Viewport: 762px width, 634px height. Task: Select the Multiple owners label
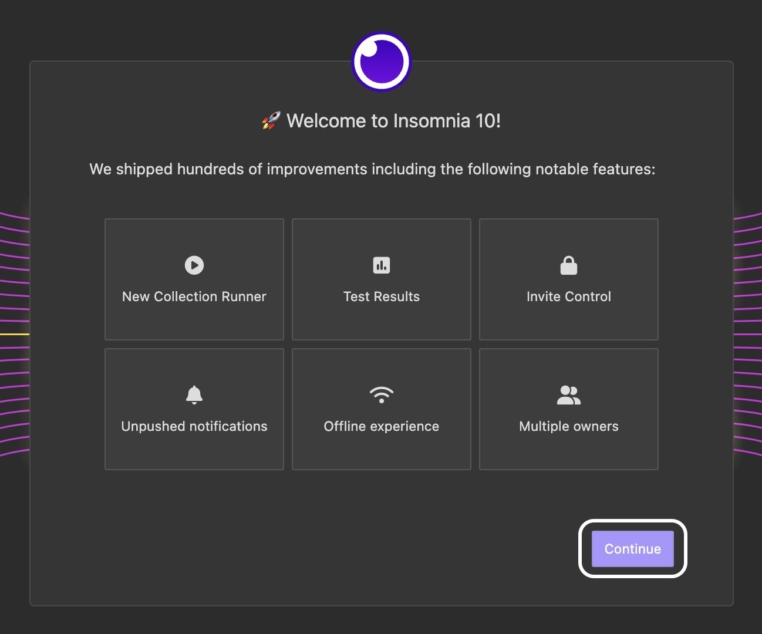(568, 426)
